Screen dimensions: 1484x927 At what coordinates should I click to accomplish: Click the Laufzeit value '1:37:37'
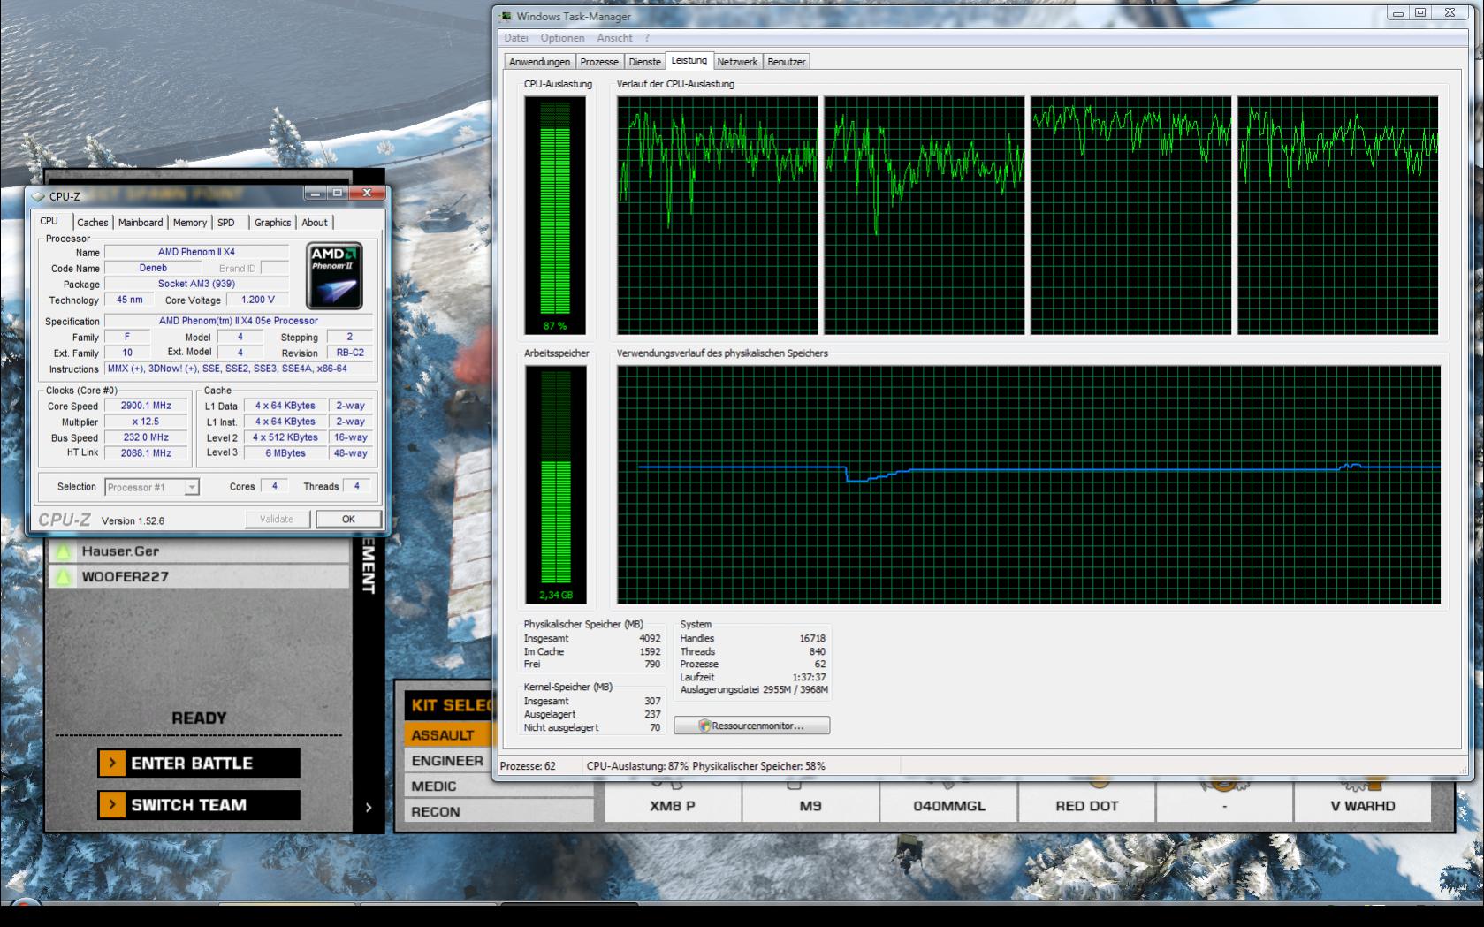pyautogui.click(x=810, y=677)
